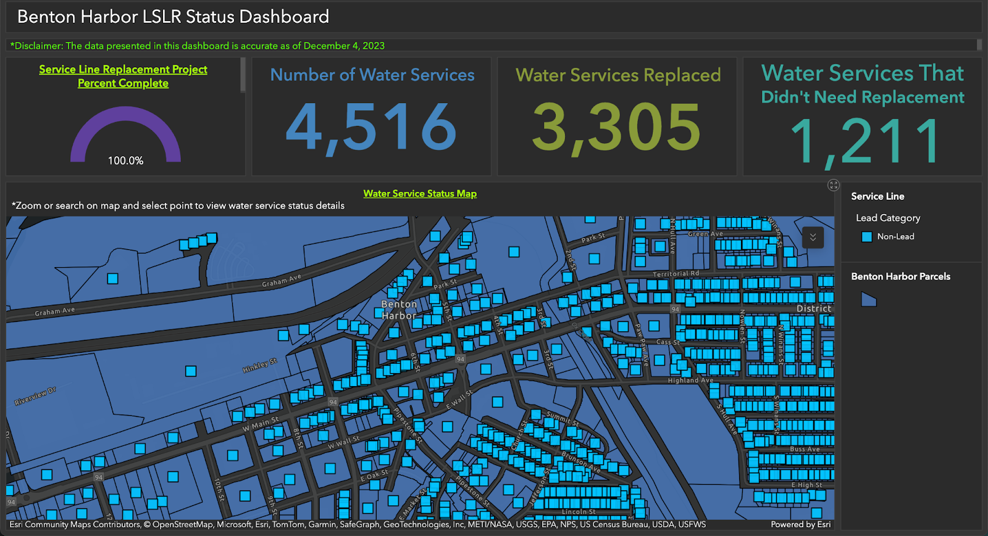Click the disclaimer bar scrollbar handle
Image resolution: width=988 pixels, height=536 pixels.
pyautogui.click(x=979, y=45)
